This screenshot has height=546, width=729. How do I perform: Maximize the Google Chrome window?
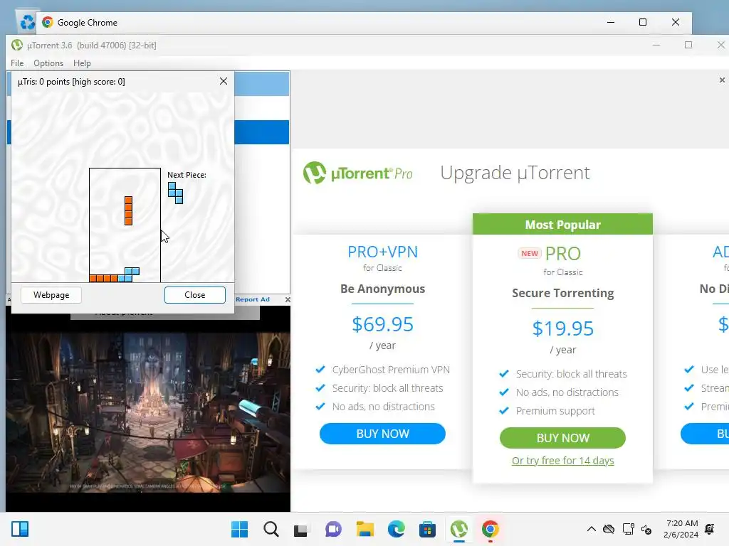[x=643, y=22]
